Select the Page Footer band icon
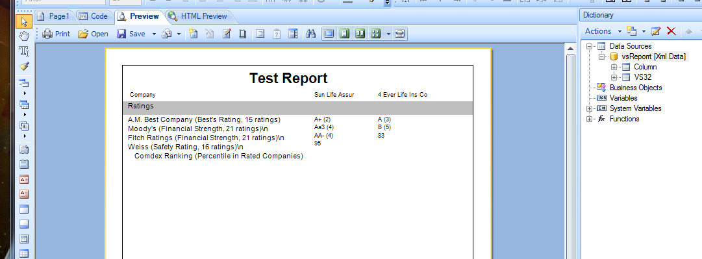The height and width of the screenshot is (259, 702). (x=24, y=194)
